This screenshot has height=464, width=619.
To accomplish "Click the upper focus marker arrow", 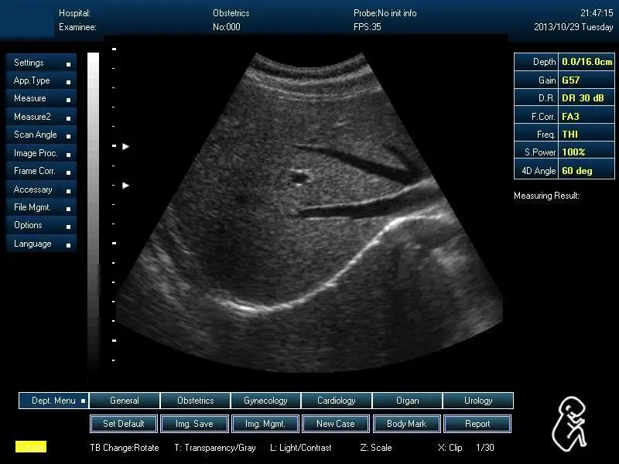I will pyautogui.click(x=125, y=146).
